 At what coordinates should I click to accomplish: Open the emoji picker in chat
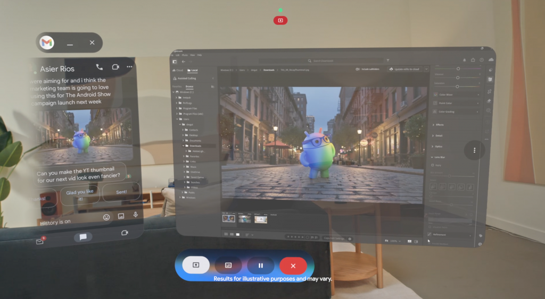click(106, 217)
